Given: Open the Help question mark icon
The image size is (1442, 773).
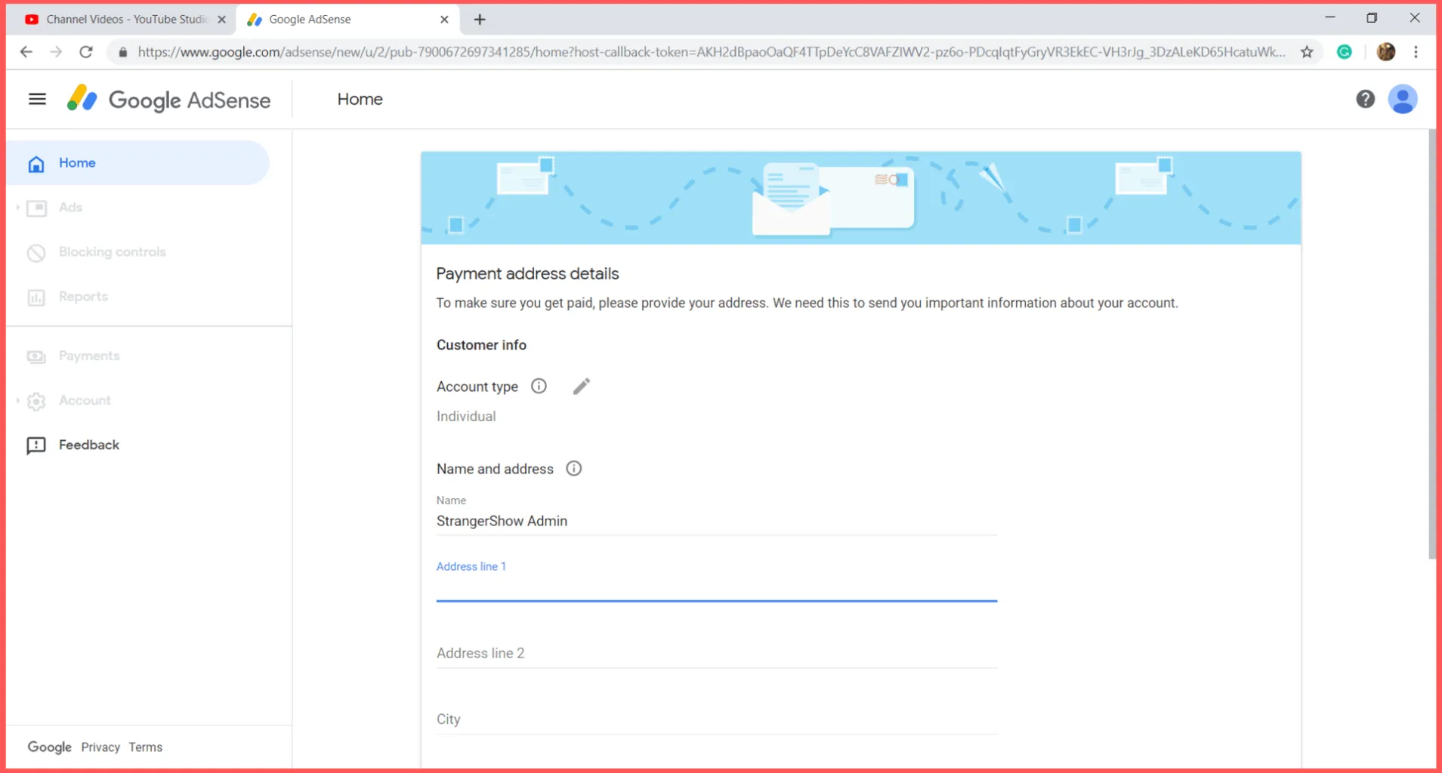Looking at the screenshot, I should tap(1365, 99).
